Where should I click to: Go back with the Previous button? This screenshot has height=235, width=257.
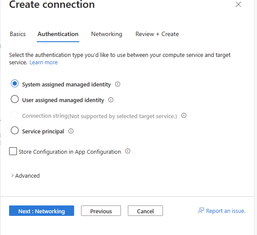(x=101, y=211)
